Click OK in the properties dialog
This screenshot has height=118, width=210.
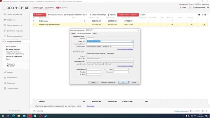[x=123, y=82]
